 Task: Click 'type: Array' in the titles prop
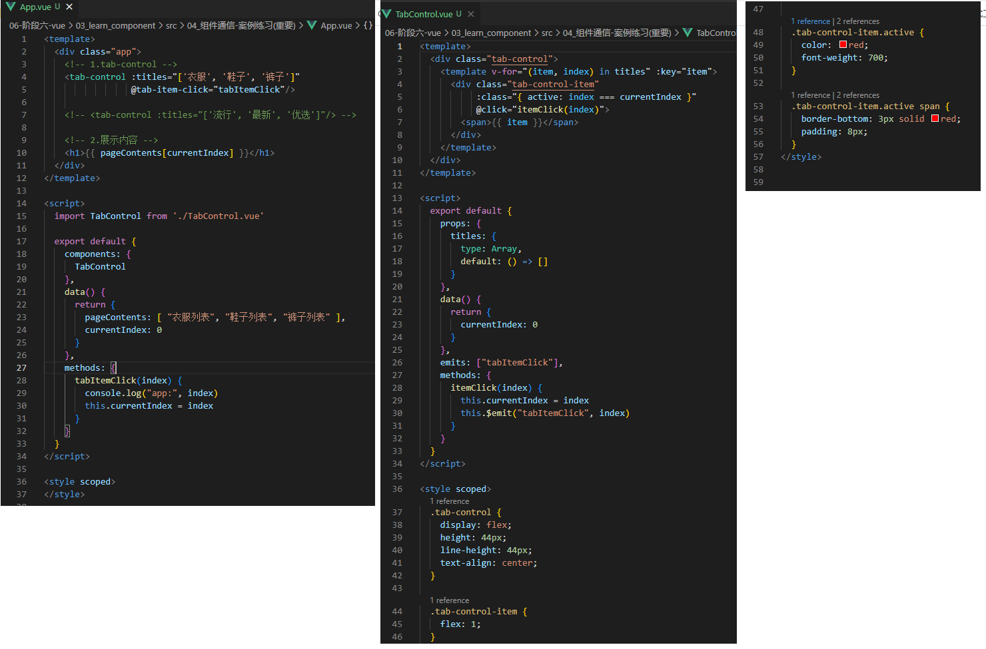489,248
